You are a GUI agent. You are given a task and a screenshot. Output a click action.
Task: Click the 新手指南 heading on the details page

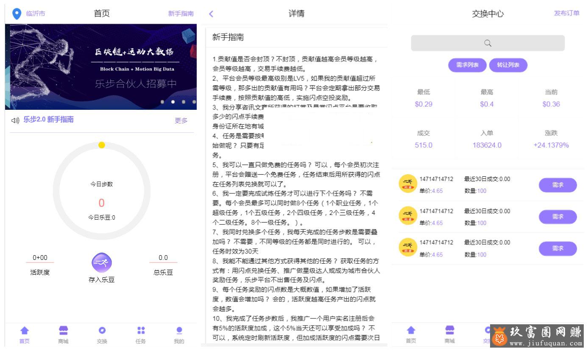click(228, 37)
